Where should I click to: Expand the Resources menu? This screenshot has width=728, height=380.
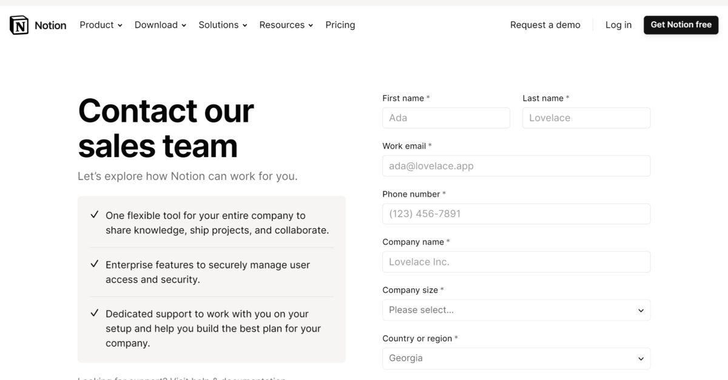click(x=282, y=25)
